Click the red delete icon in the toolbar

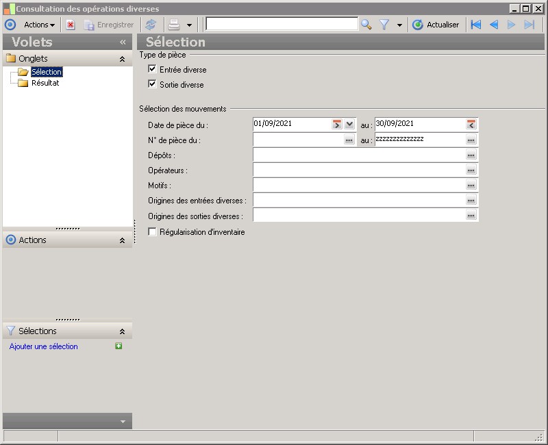click(71, 25)
